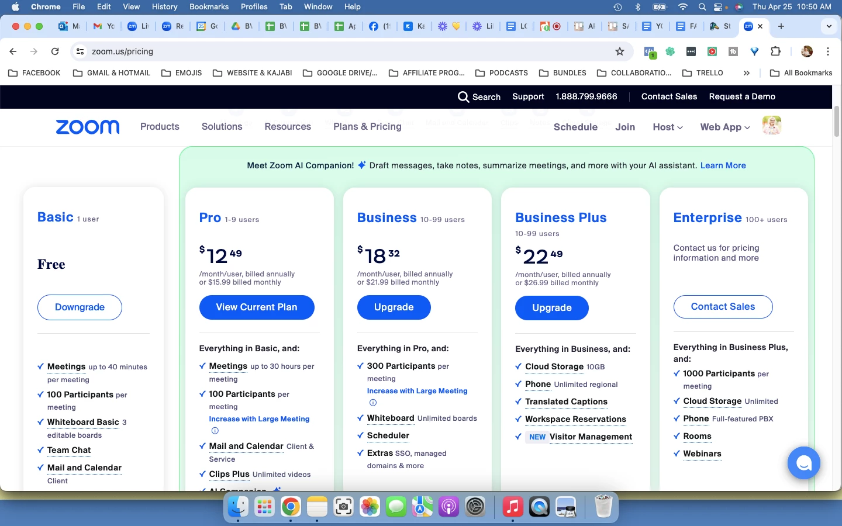Click the Support link in the top bar

click(x=528, y=97)
